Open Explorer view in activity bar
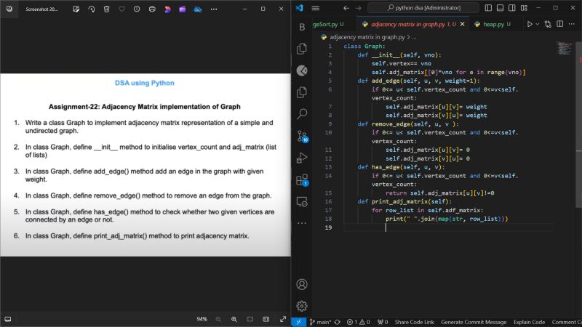The height and width of the screenshot is (327, 582). point(302,49)
